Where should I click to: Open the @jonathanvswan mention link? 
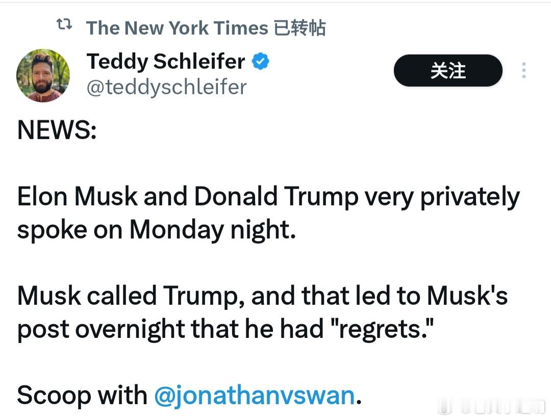[x=255, y=396]
